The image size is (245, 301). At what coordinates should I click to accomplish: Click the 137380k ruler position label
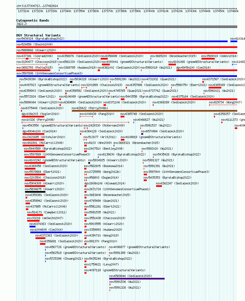(121, 11)
